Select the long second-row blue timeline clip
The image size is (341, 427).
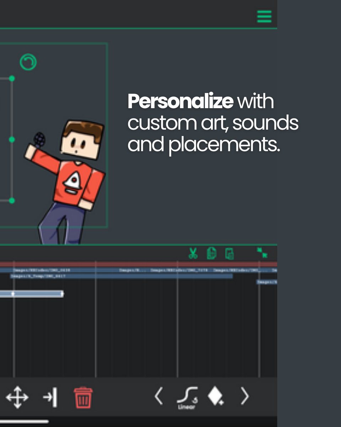click(121, 276)
